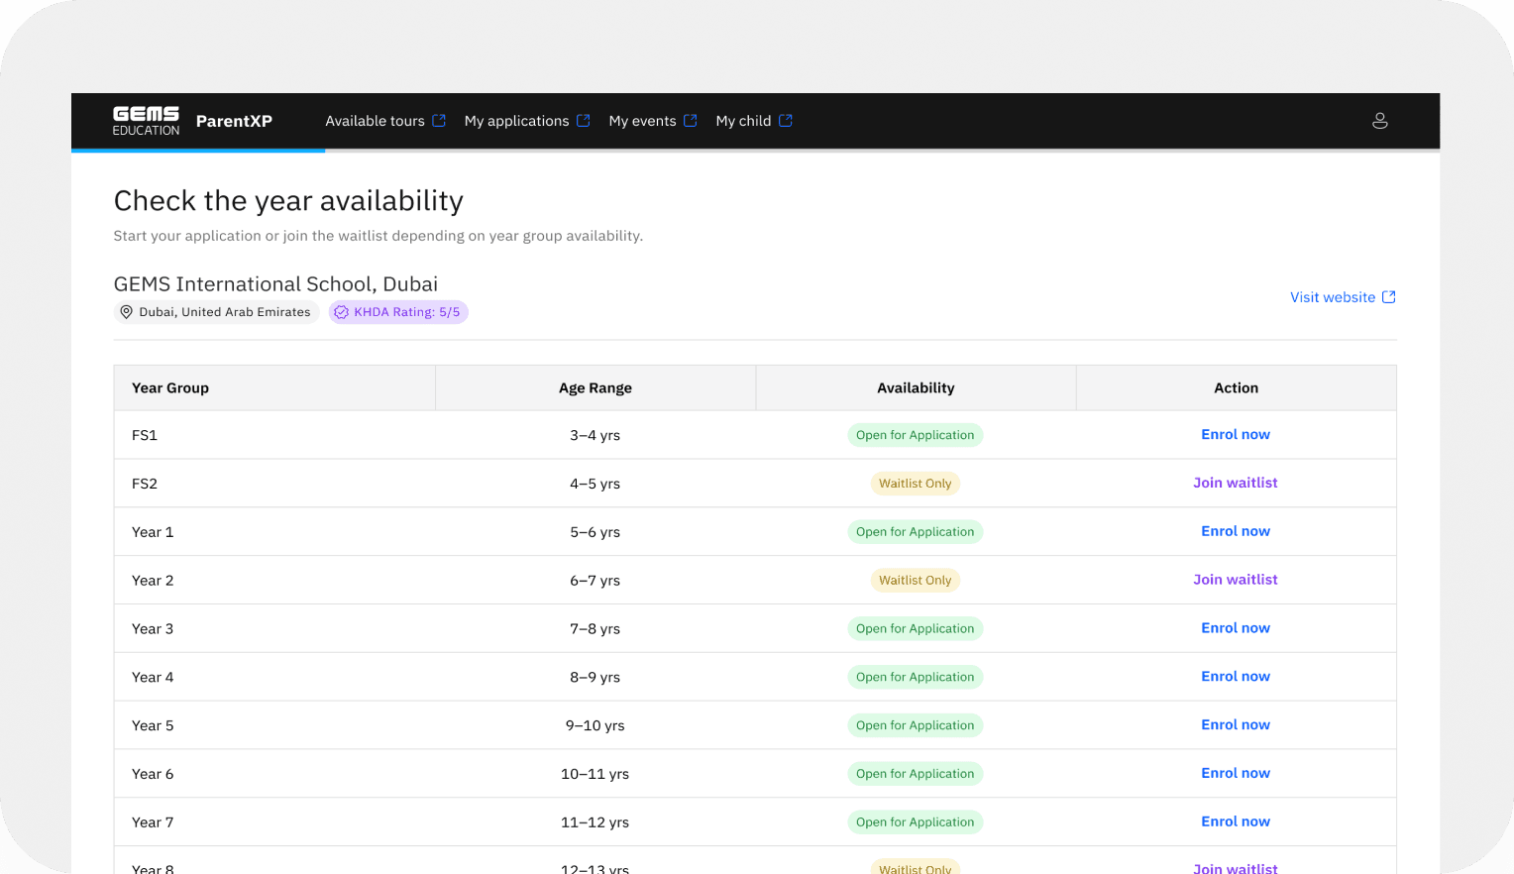Click the external link icon beside Visit website
The width and height of the screenshot is (1514, 874).
(1389, 296)
